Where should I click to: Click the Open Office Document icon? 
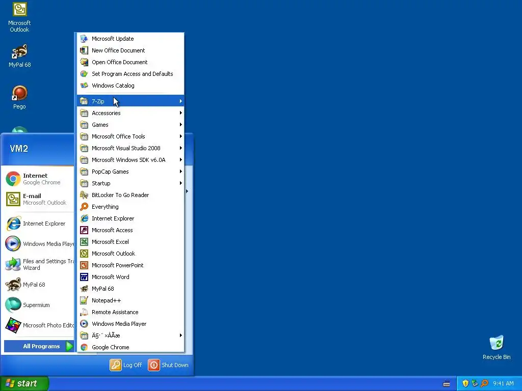[x=84, y=62]
